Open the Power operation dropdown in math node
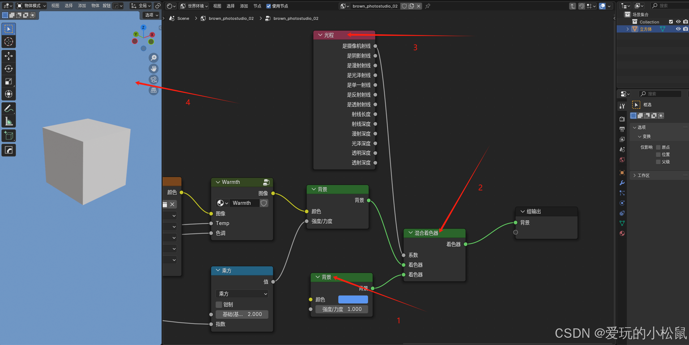Image resolution: width=689 pixels, height=345 pixels. pyautogui.click(x=242, y=294)
